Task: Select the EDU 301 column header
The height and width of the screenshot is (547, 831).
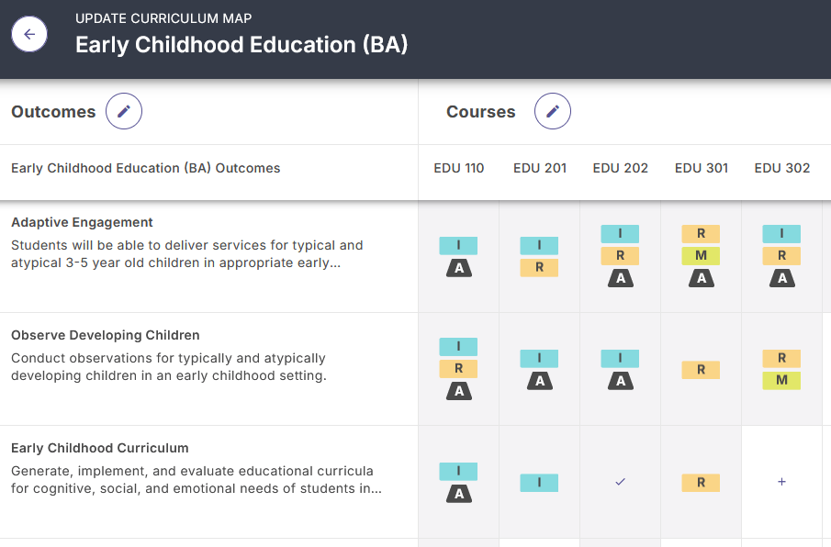Action: [x=702, y=168]
